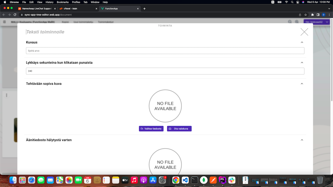Open a new Chrome tab with plus
The image size is (333, 187).
145,9
